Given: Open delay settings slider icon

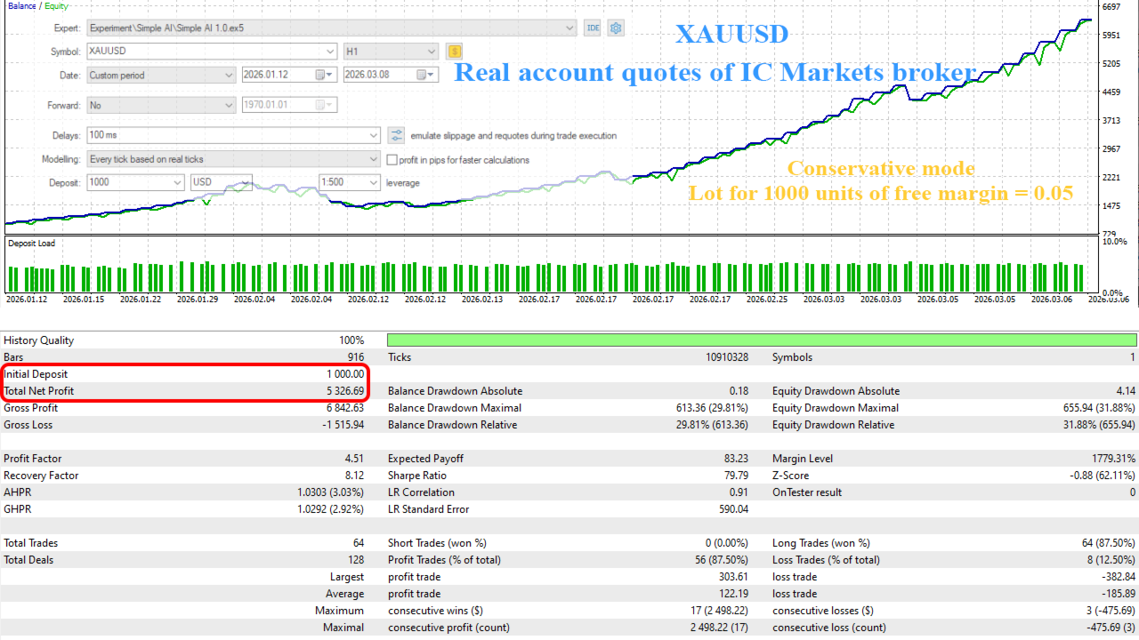Looking at the screenshot, I should coord(397,135).
